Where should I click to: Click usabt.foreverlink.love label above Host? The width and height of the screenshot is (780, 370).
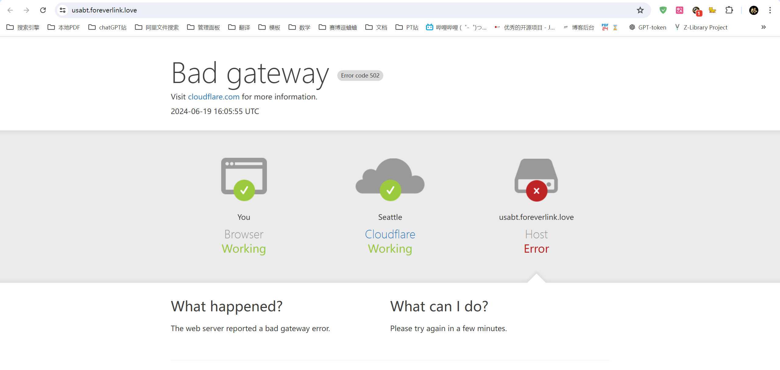(536, 217)
